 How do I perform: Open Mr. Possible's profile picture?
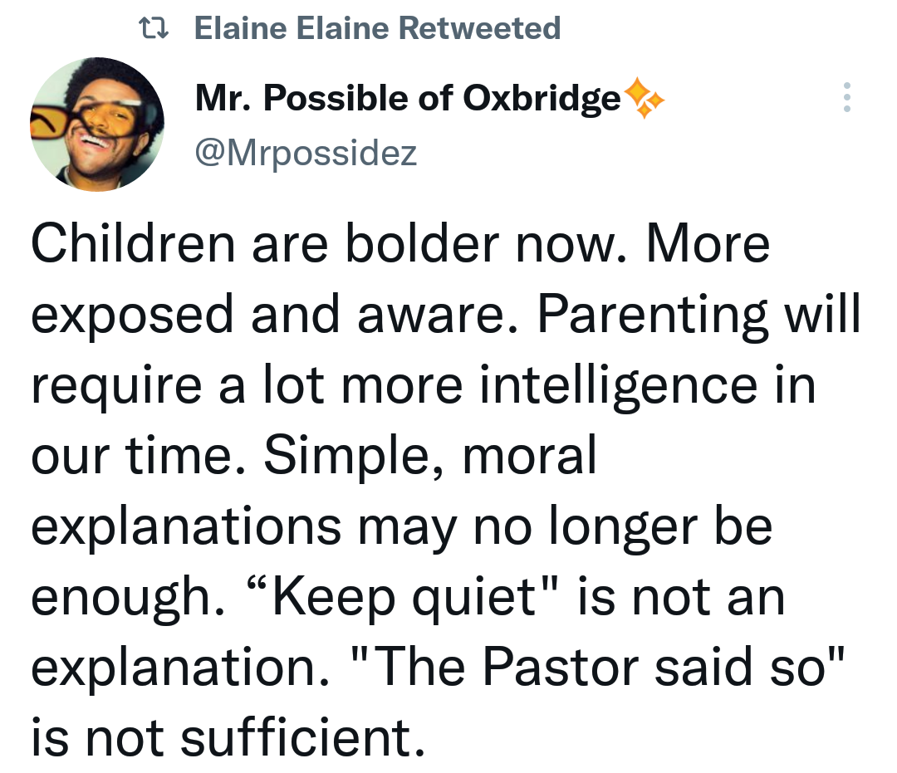[x=97, y=125]
